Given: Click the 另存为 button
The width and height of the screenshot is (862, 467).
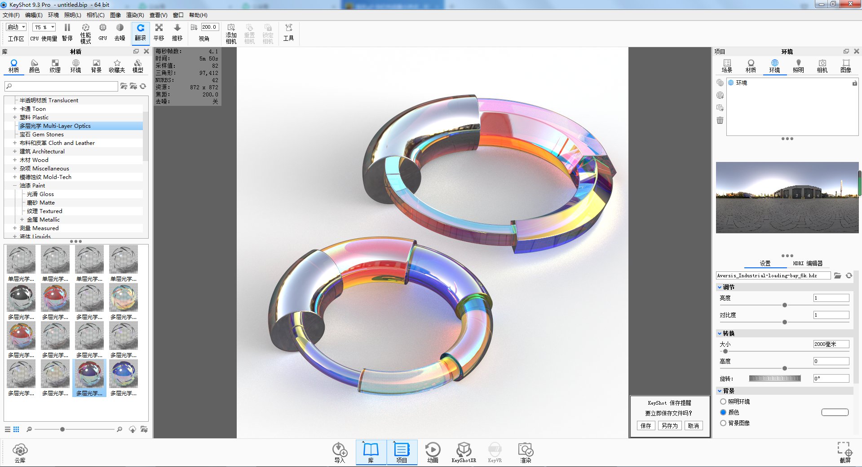Looking at the screenshot, I should coord(669,426).
